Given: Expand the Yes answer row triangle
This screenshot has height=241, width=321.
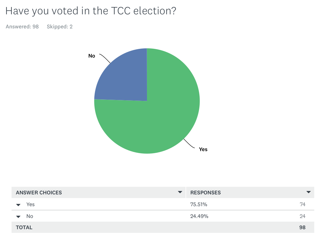Looking at the screenshot, I should click(19, 205).
